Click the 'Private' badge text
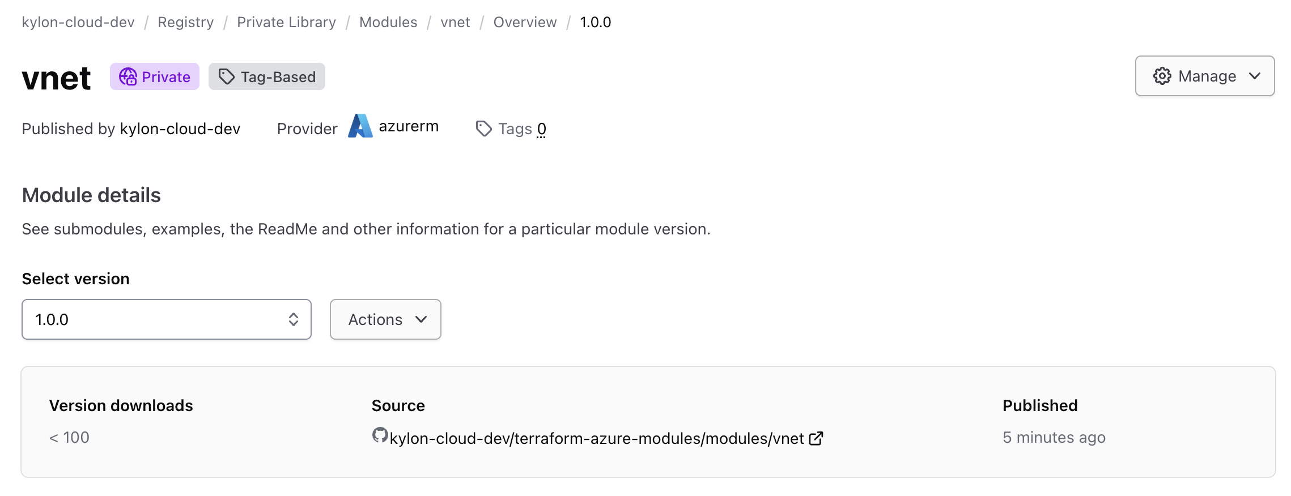1291x496 pixels. [166, 77]
